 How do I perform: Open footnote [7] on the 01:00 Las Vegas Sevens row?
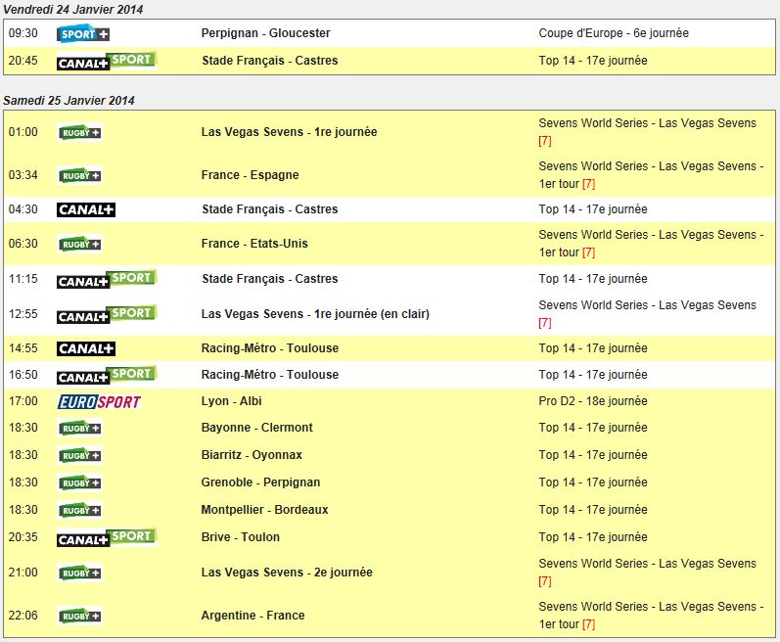(x=545, y=141)
